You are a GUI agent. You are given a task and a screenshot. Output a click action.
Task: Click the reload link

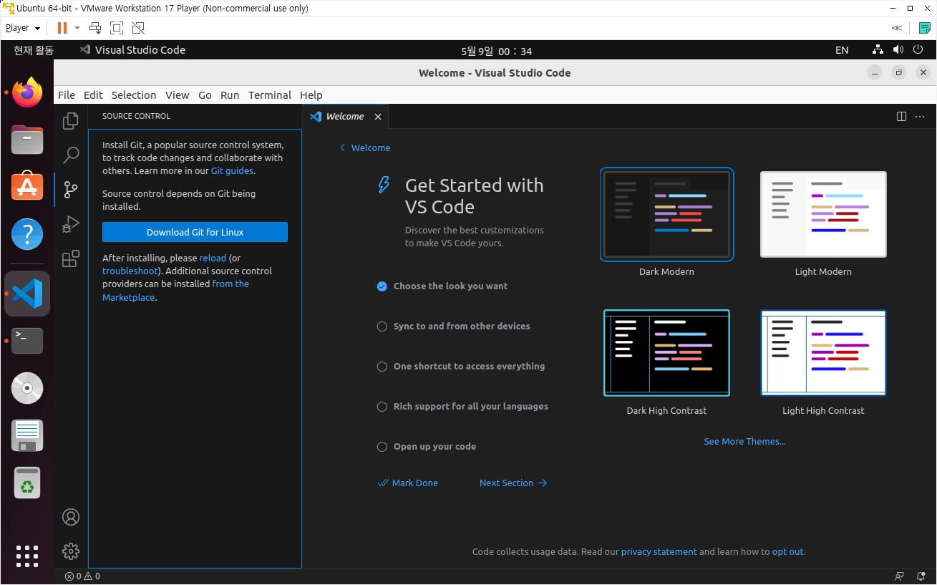click(x=213, y=258)
